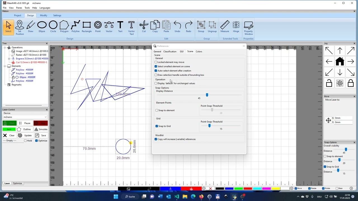Open the Panes menu
The height and width of the screenshot is (201, 358).
(x=19, y=8)
